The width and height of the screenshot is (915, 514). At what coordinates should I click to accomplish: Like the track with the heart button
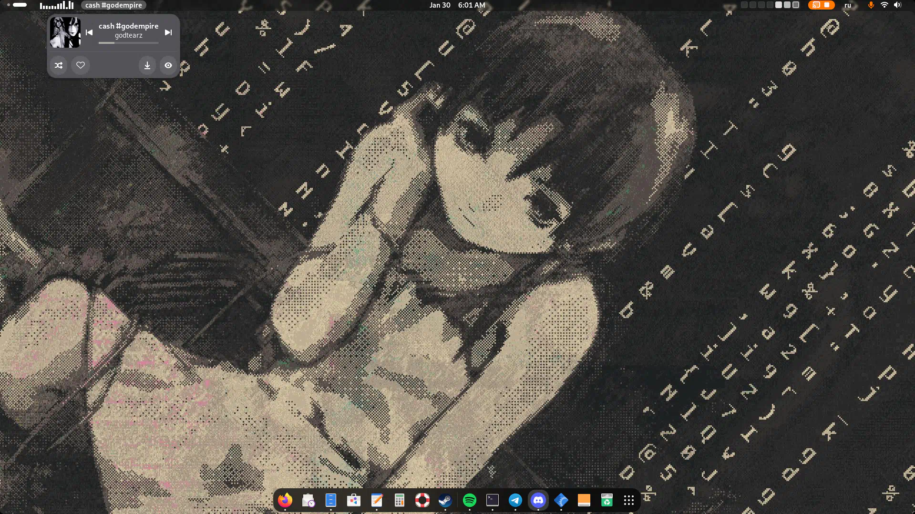click(81, 65)
